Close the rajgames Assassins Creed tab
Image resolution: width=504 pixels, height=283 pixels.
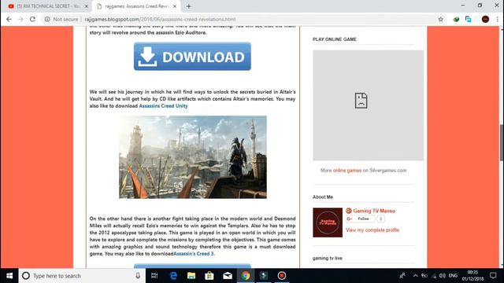175,6
